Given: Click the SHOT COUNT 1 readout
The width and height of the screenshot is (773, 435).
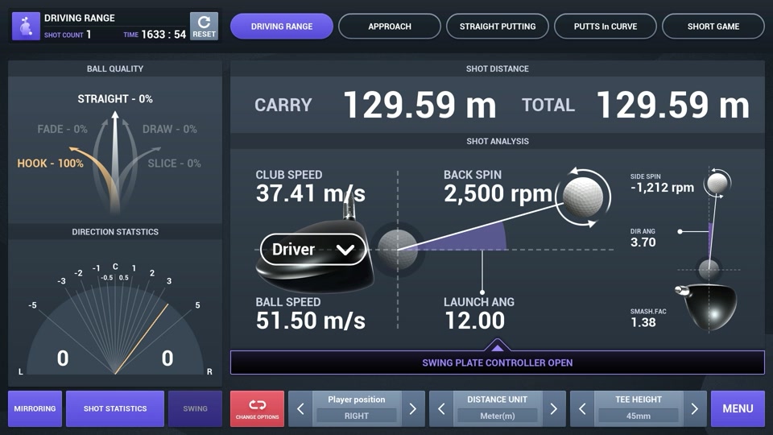Looking at the screenshot, I should (68, 35).
